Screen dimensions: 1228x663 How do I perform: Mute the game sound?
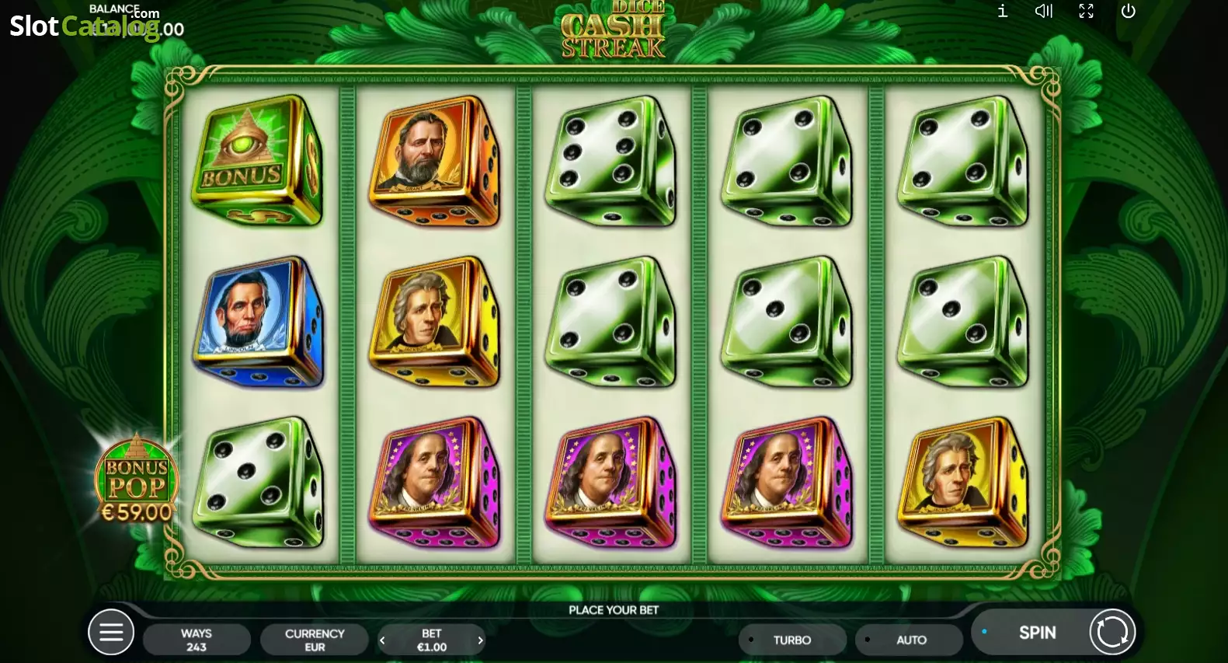[x=1044, y=11]
